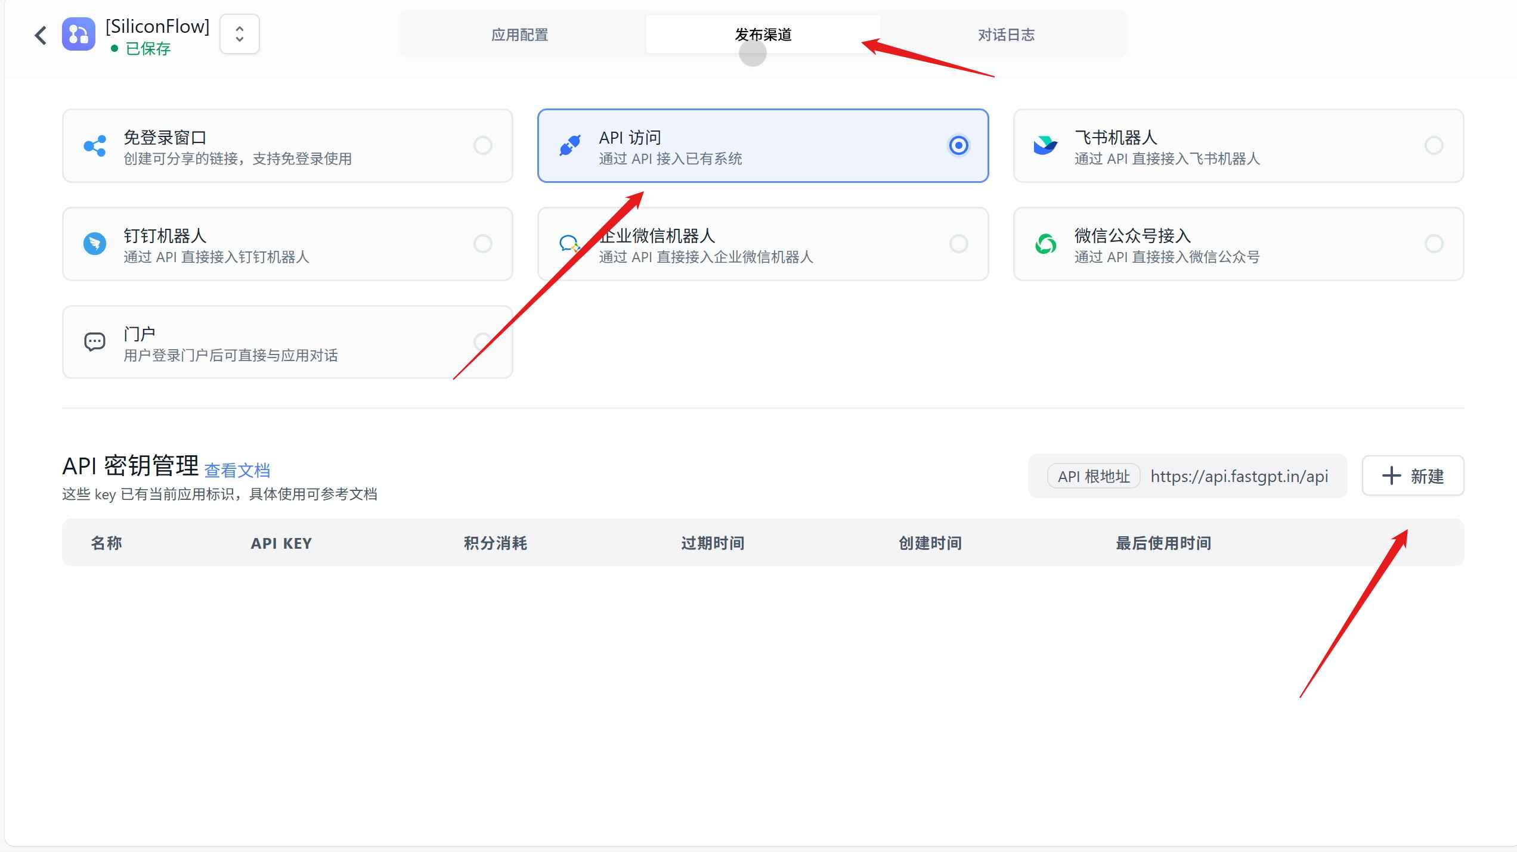Click the SiliconFlow app avatar icon
The height and width of the screenshot is (852, 1517).
tap(78, 35)
